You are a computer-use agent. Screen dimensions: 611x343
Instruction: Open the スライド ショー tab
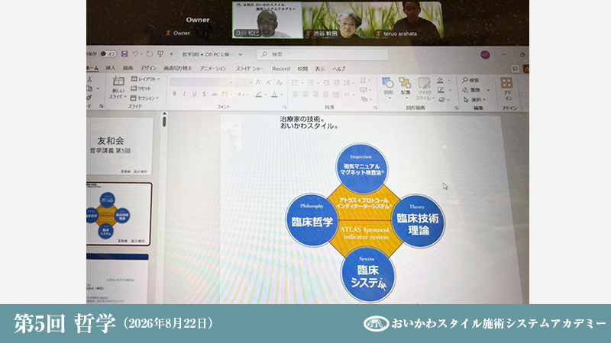pos(250,69)
